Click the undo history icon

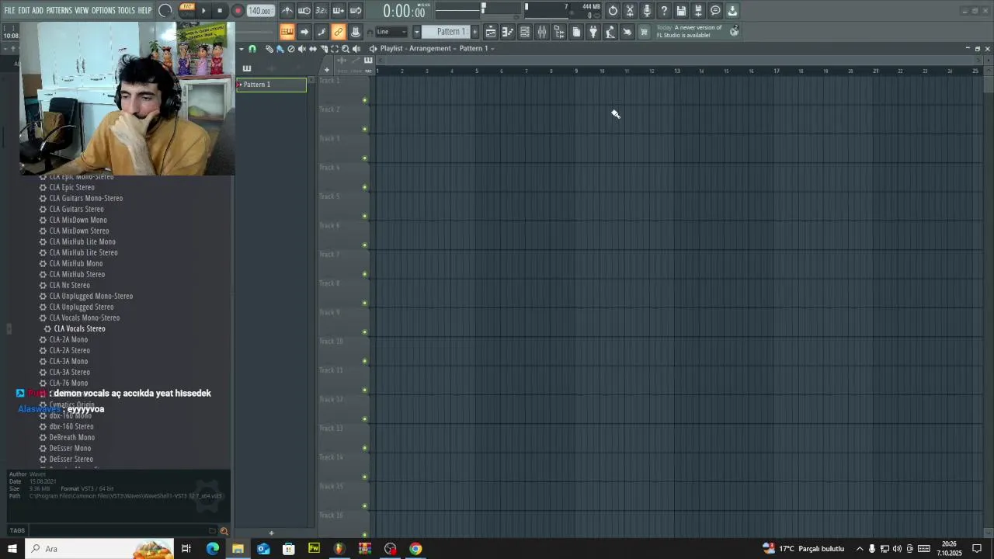(x=613, y=11)
